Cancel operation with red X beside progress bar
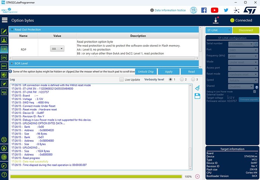Screen dimensions: 260x180 pyautogui.click(x=197, y=176)
